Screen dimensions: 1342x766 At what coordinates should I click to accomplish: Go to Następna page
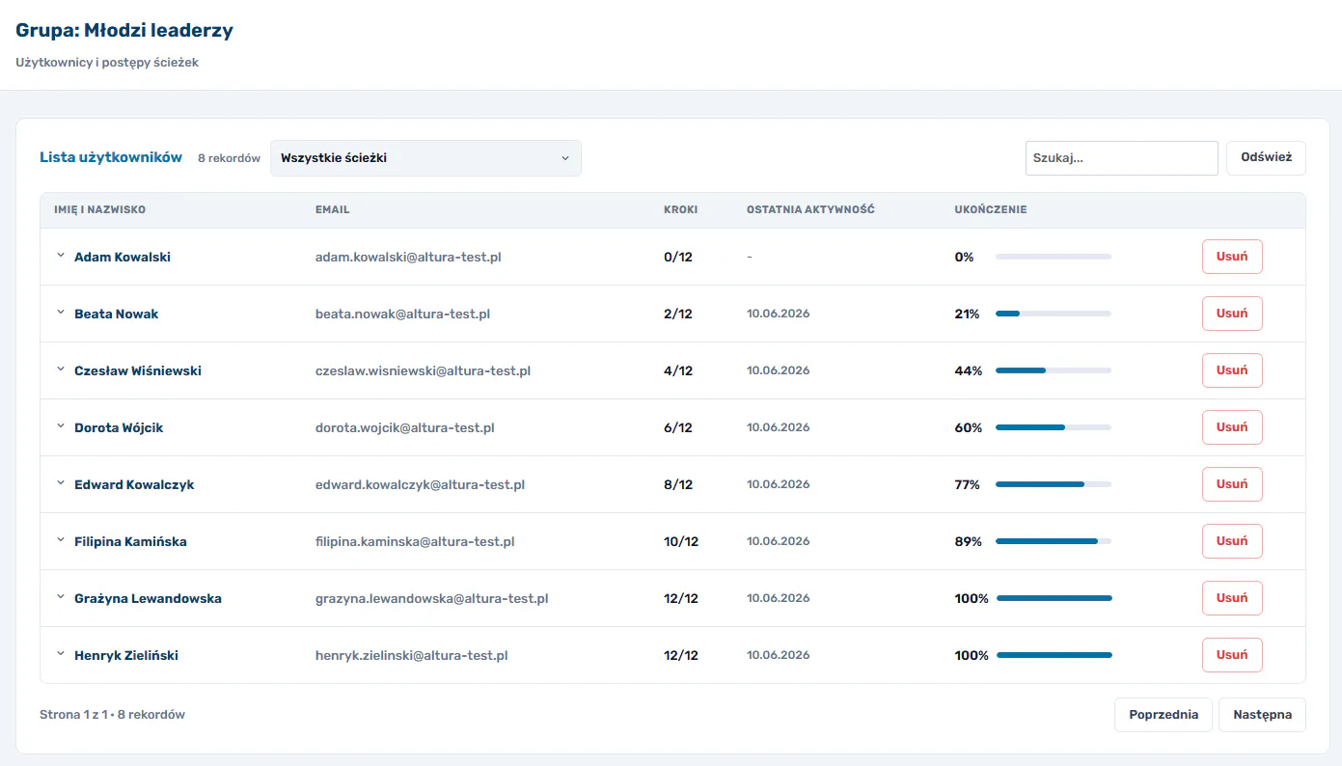pos(1262,715)
